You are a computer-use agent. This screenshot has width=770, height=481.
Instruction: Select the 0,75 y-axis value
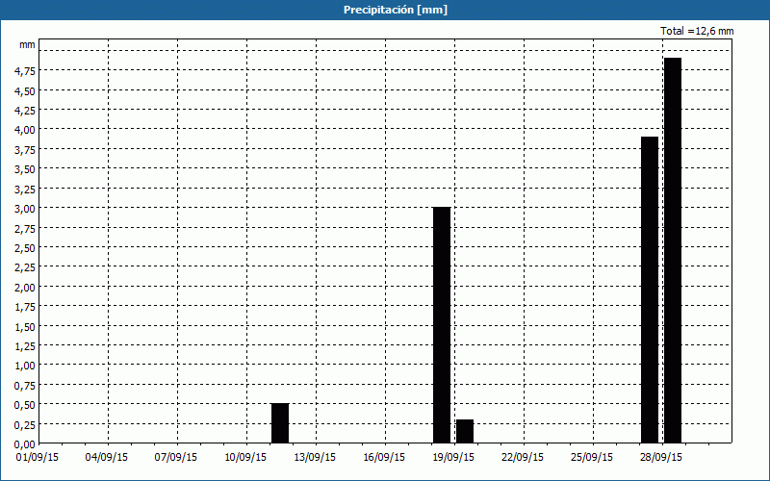[25, 386]
